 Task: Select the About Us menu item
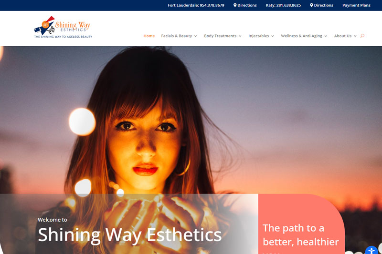[x=343, y=36]
